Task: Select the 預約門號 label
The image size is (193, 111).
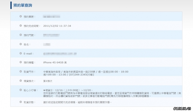Action: (30, 35)
